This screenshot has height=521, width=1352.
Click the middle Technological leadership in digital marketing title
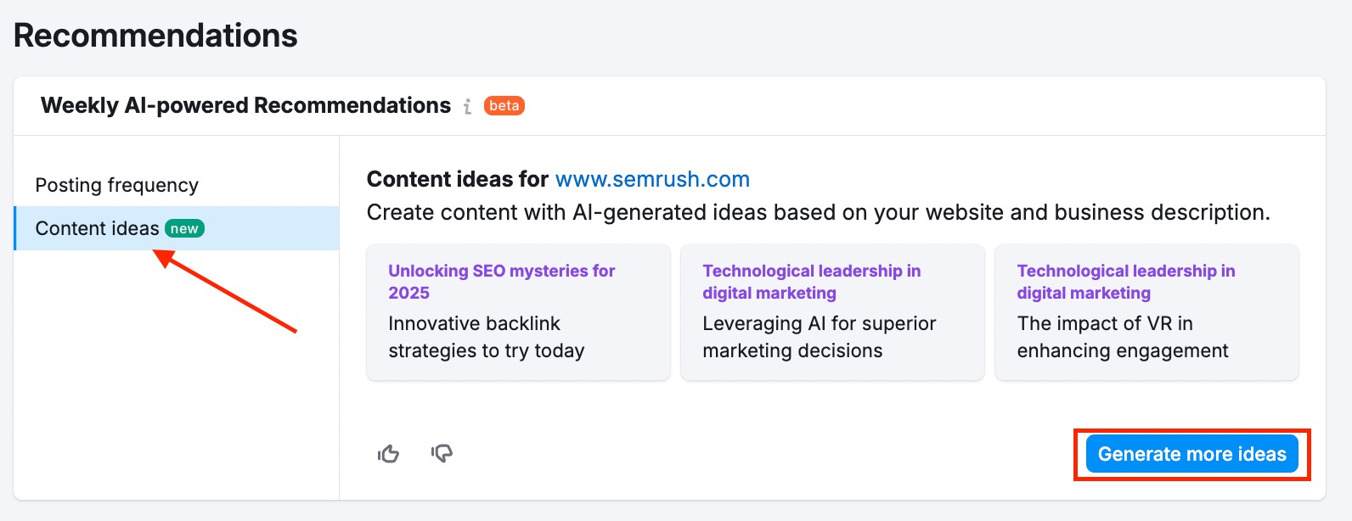[810, 282]
